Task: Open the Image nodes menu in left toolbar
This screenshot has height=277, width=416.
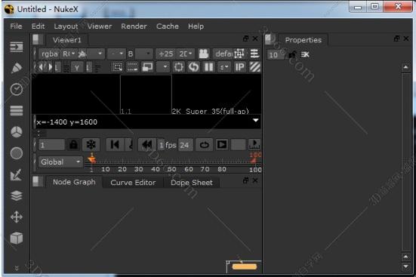Action: point(17,48)
